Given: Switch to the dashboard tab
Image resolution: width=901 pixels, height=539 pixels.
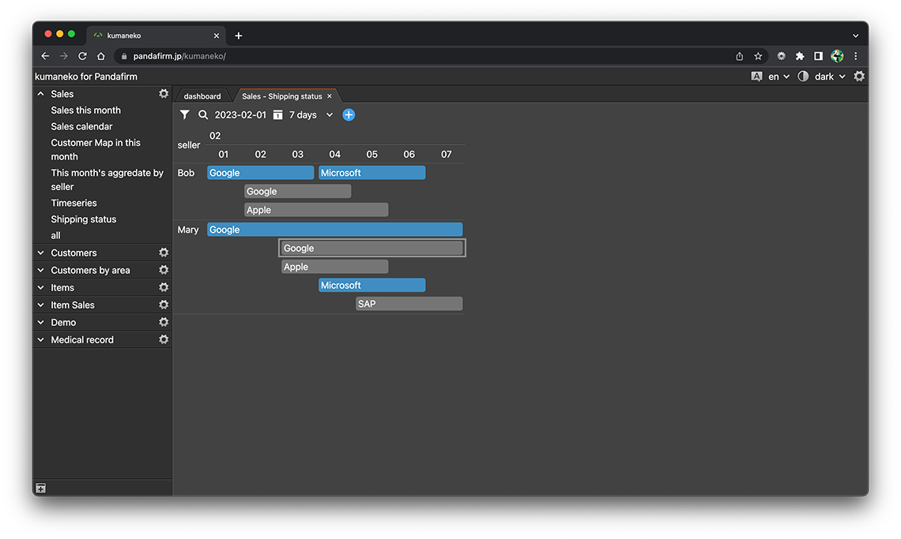Looking at the screenshot, I should coord(202,96).
